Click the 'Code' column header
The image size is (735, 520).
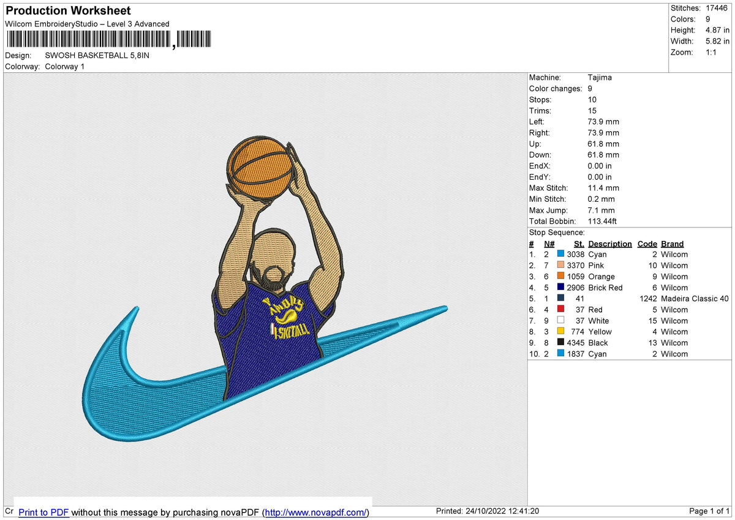[x=647, y=243]
